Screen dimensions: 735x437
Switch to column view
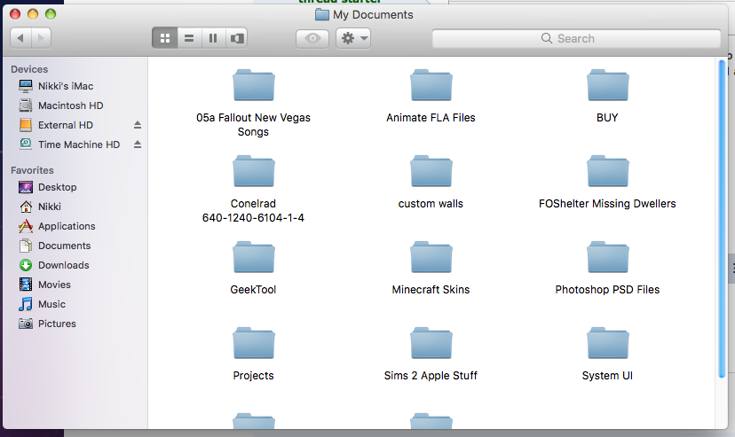click(x=213, y=38)
